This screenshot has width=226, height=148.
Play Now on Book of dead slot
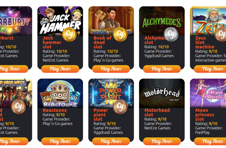coord(111,69)
